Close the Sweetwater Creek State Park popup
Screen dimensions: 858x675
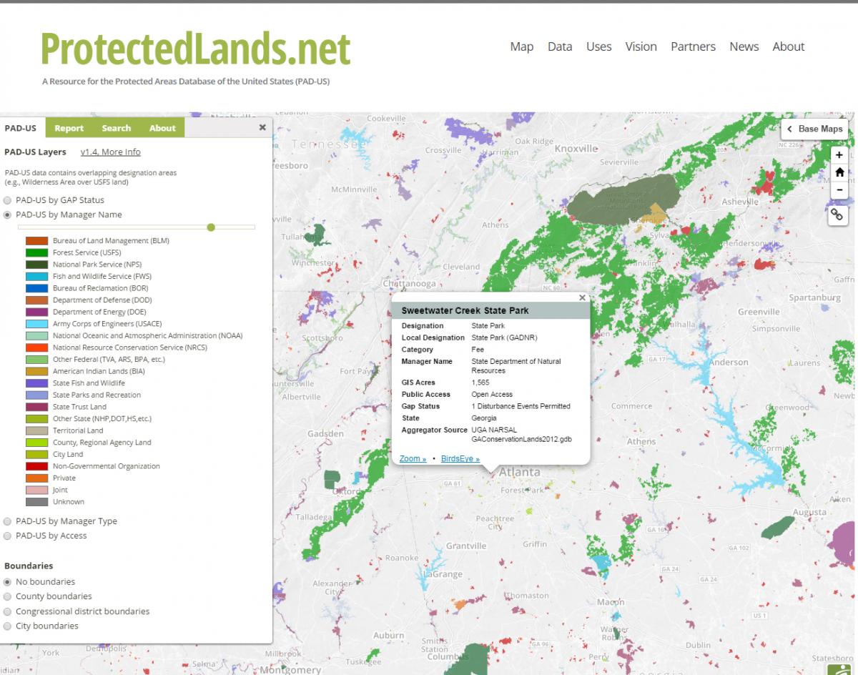[x=582, y=297]
